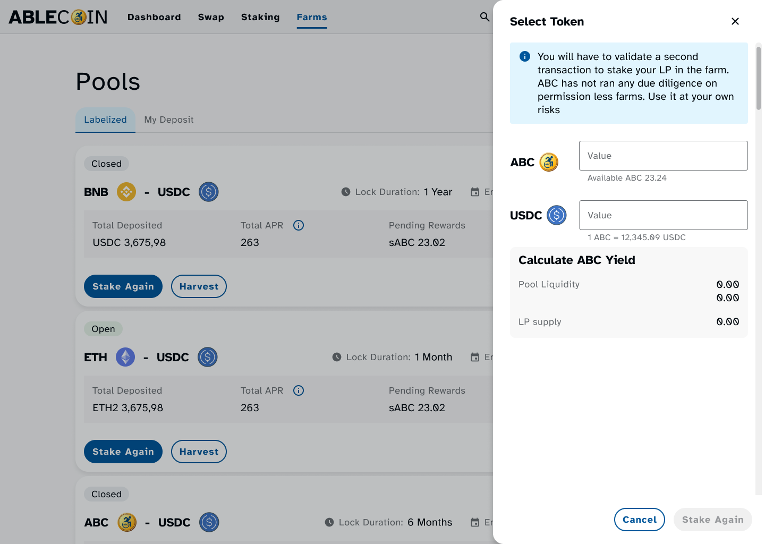
Task: Click the ABC token icon in third pool
Action: [x=127, y=522]
